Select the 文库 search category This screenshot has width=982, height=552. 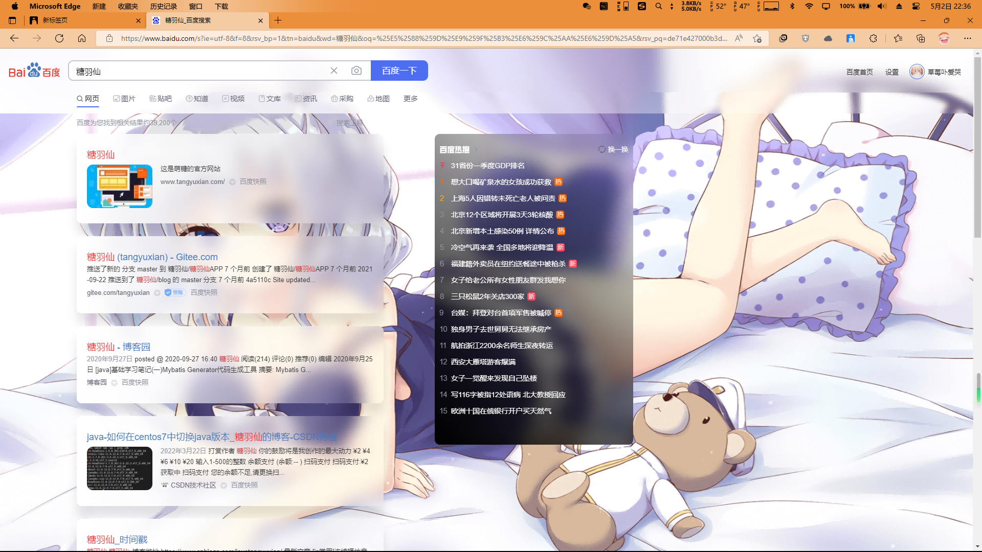270,99
